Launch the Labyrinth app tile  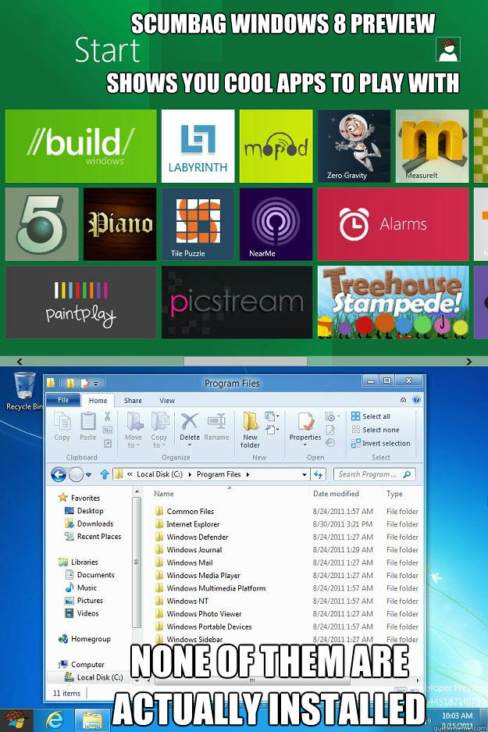pos(198,146)
